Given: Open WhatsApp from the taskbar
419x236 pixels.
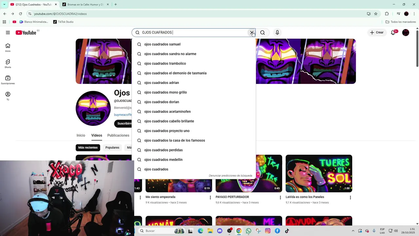Looking at the screenshot, I should click(248, 231).
